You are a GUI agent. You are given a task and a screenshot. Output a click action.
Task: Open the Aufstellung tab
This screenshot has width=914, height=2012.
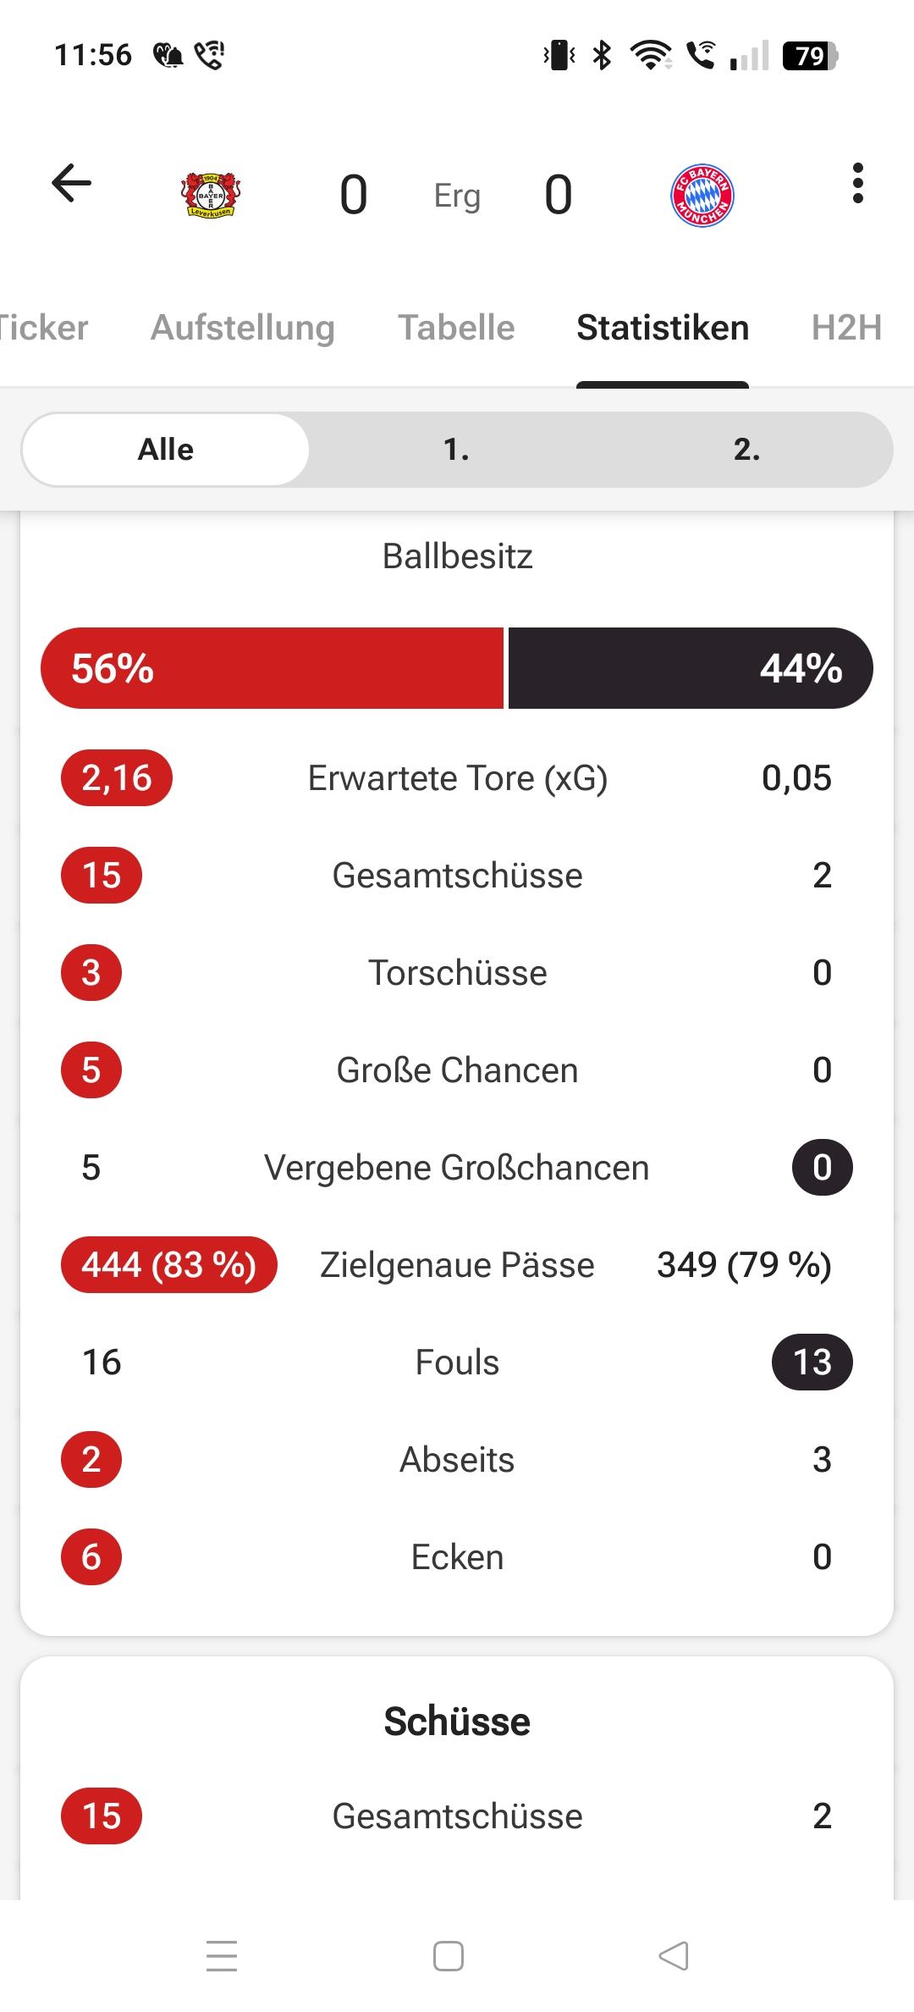[243, 328]
